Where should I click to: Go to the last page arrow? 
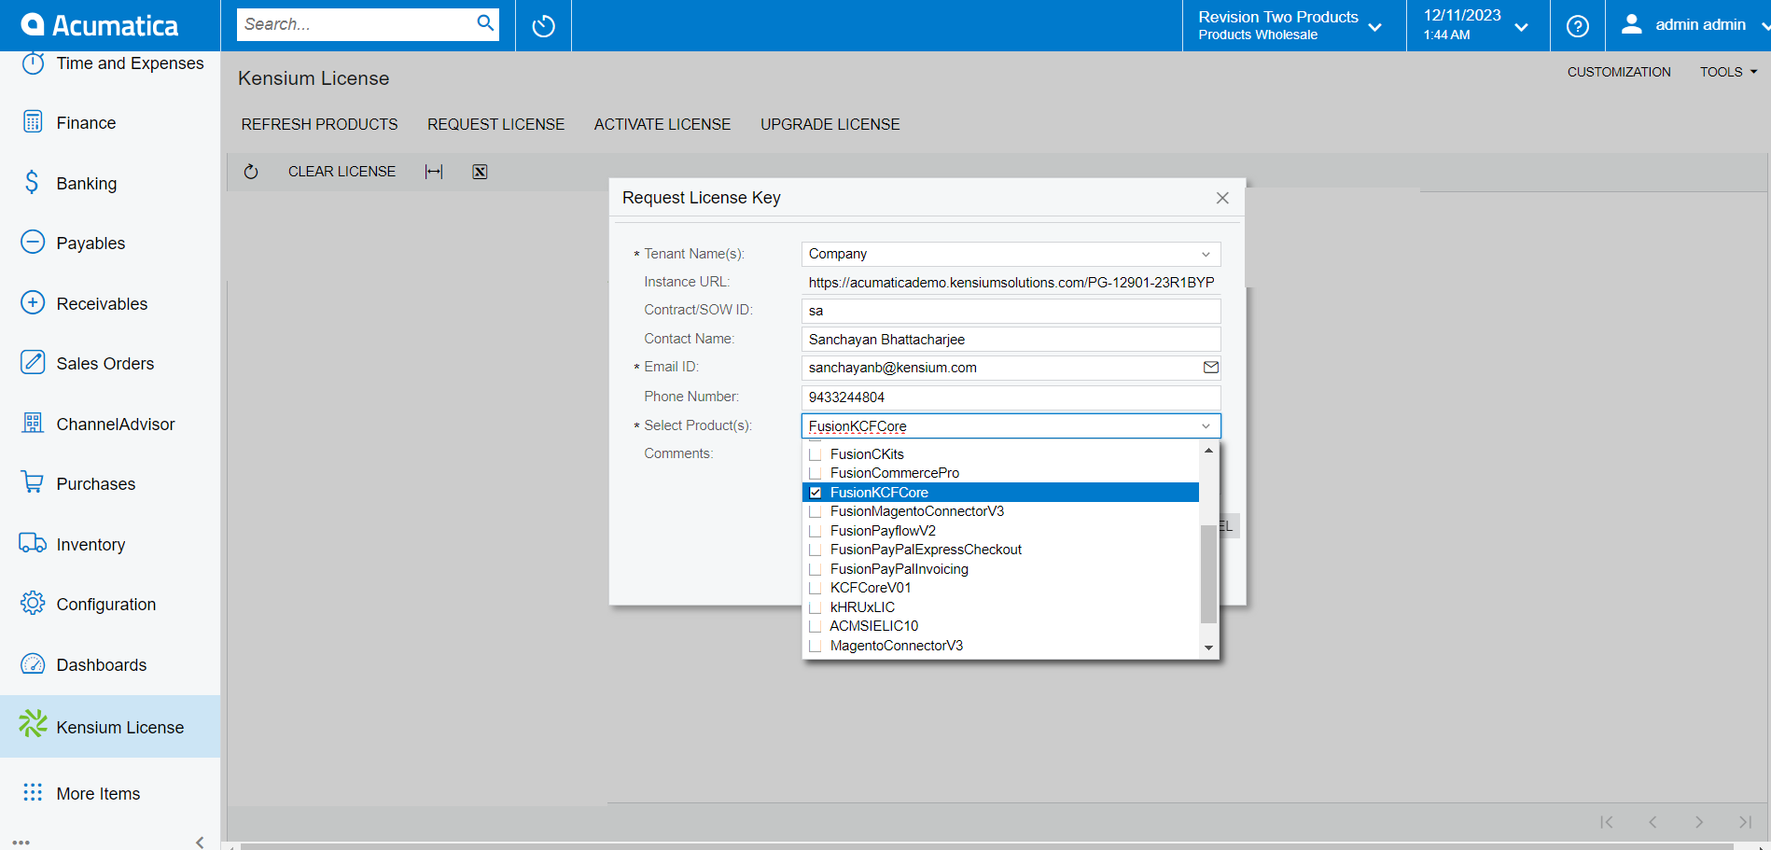point(1746,822)
